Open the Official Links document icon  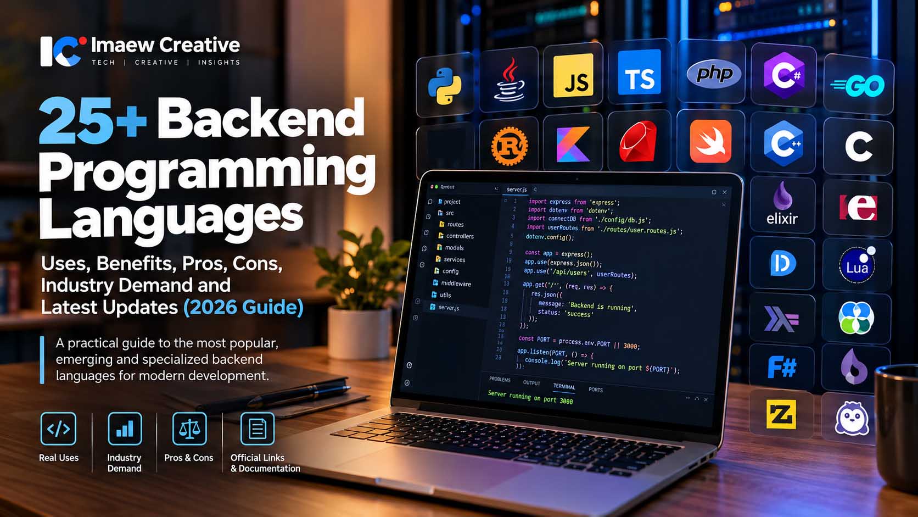[258, 429]
